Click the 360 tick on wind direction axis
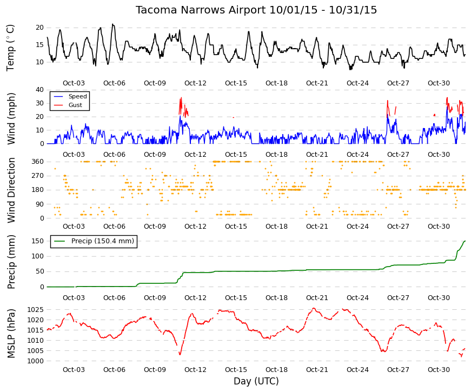Image resolution: width=471 pixels, height=392 pixels. pyautogui.click(x=37, y=162)
